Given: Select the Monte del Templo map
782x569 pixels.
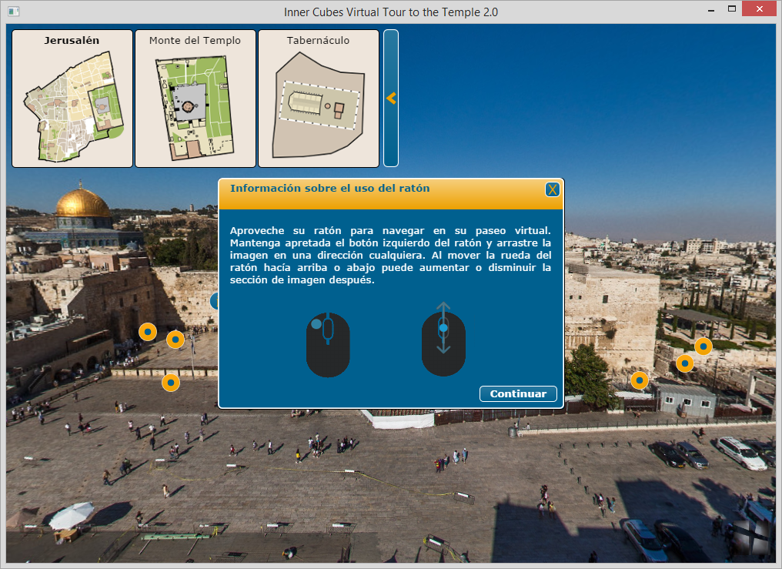Looking at the screenshot, I should (x=195, y=99).
